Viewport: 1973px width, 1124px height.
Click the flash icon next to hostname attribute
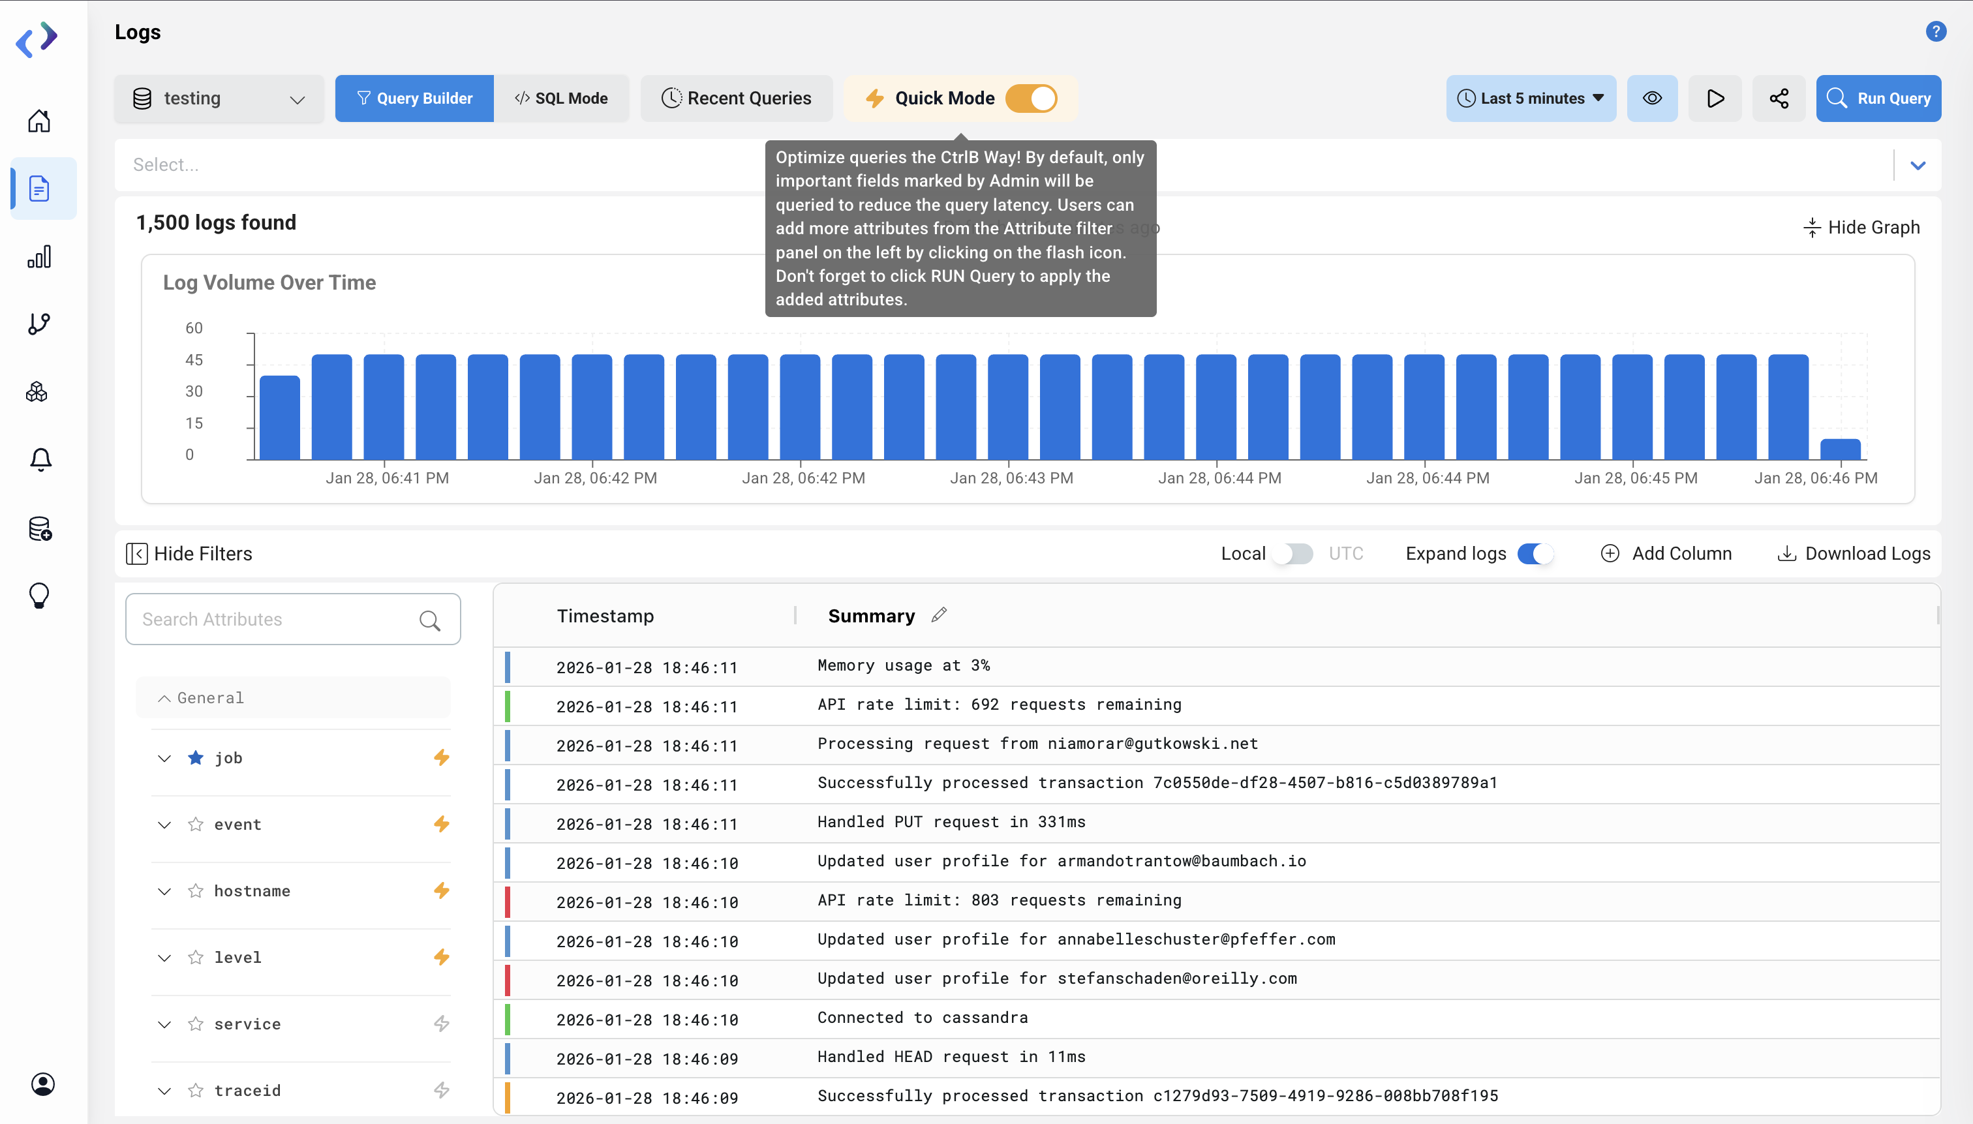point(442,890)
